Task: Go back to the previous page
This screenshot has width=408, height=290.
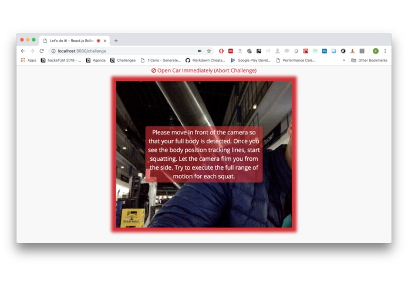Action: [x=23, y=51]
